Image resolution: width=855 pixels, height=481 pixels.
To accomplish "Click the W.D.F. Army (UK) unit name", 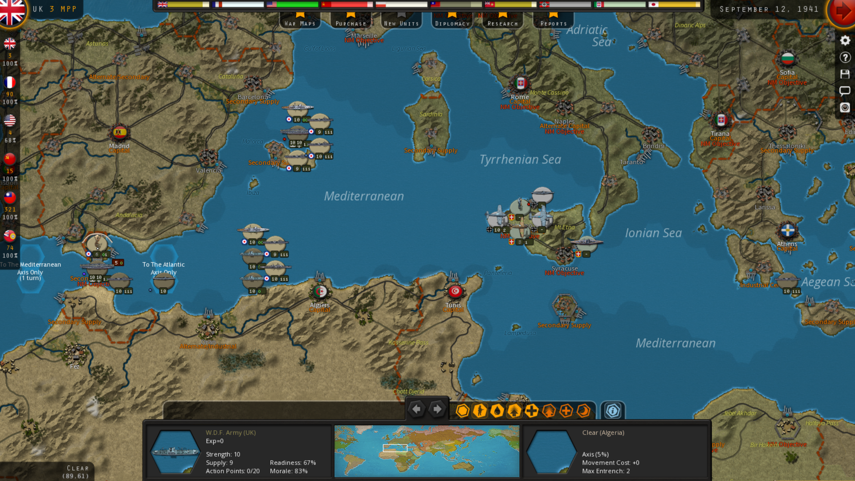I will tap(231, 432).
